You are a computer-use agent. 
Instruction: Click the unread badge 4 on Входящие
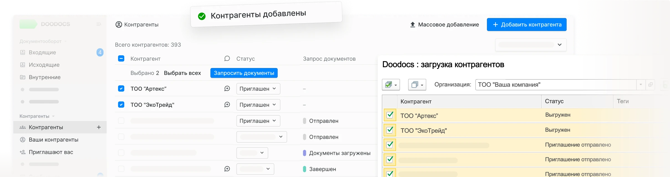coord(100,52)
